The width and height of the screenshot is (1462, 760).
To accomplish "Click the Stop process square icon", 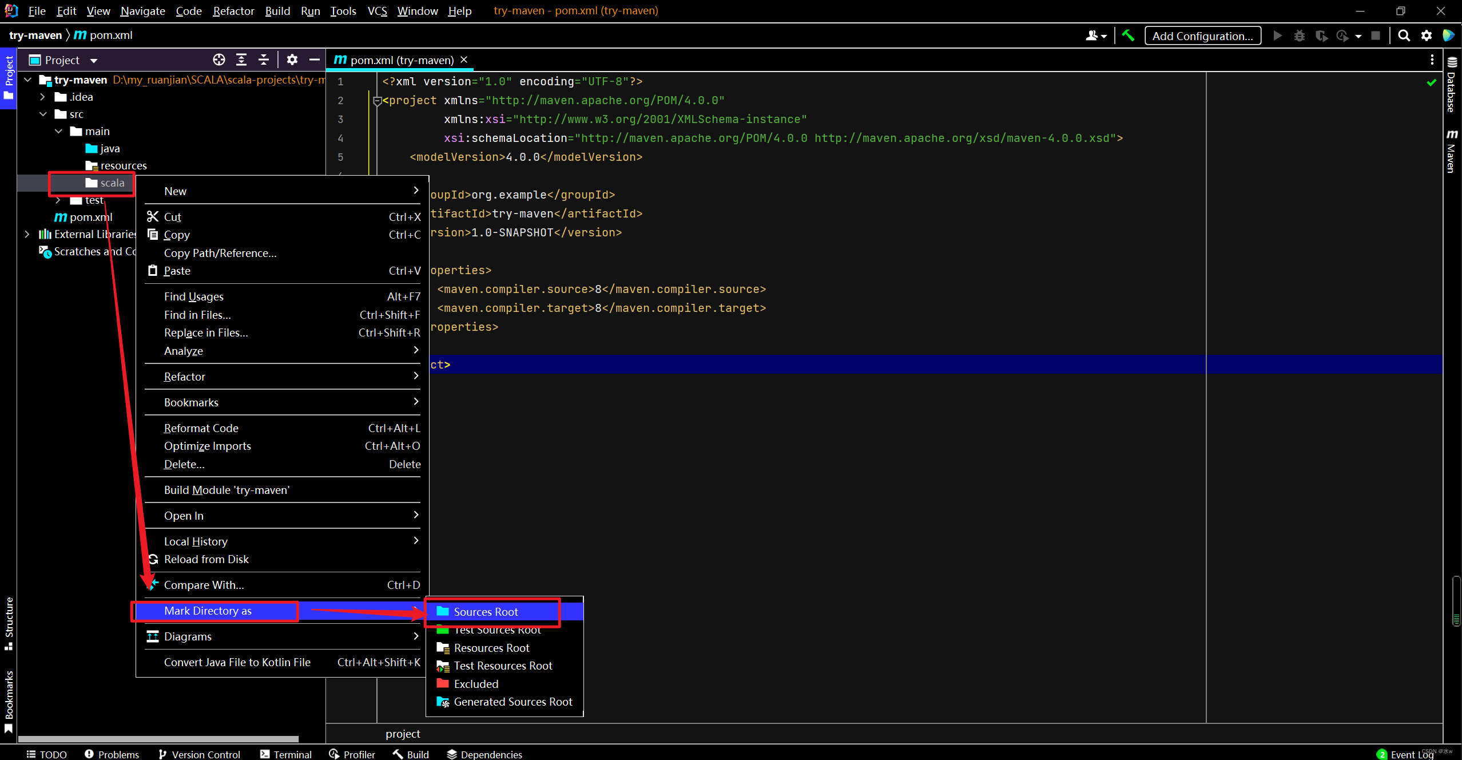I will 1376,35.
